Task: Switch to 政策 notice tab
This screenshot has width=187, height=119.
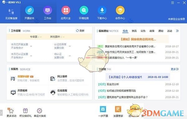Action: [x=152, y=31]
